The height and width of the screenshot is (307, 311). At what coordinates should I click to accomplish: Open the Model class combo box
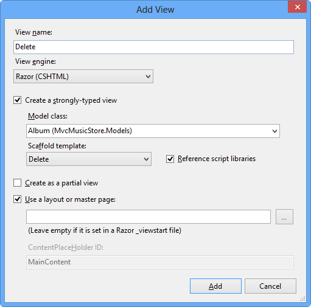pos(153,131)
